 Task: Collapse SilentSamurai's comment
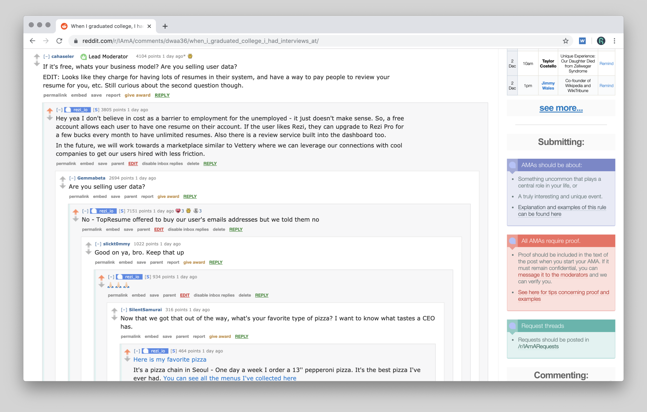click(x=124, y=310)
